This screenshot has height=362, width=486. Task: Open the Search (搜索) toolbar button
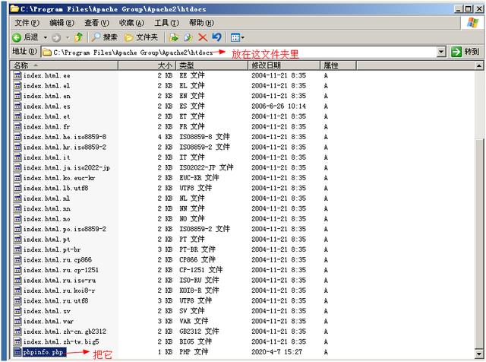point(105,37)
